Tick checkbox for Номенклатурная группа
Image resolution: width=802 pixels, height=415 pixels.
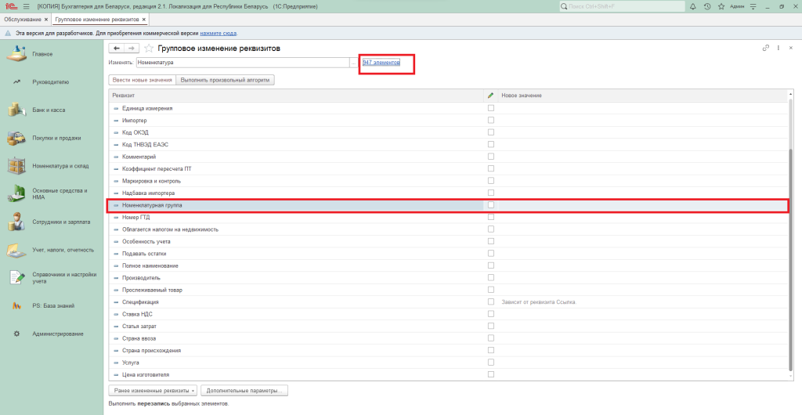click(491, 205)
